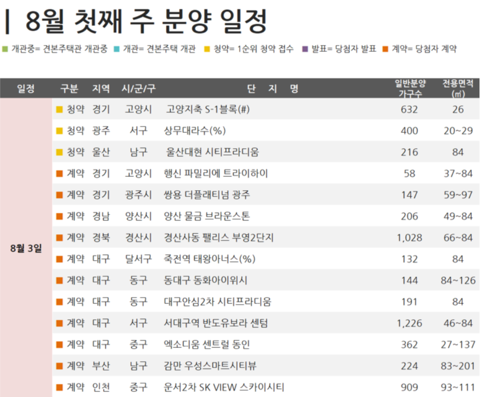
Task: Click the orange marker on 죽전역 태왕아너스 row
Action: (59, 259)
